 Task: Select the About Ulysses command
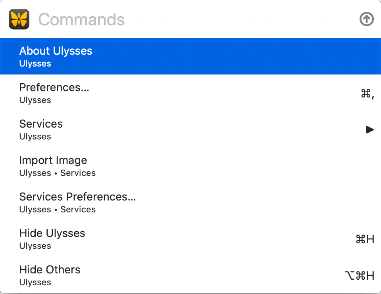pyautogui.click(x=190, y=56)
